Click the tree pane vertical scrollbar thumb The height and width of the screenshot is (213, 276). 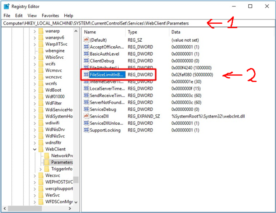(76, 180)
